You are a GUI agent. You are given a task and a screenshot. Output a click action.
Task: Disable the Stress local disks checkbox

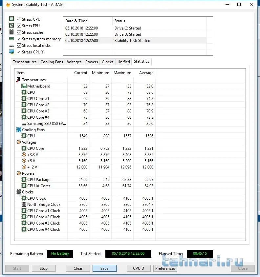19,45
